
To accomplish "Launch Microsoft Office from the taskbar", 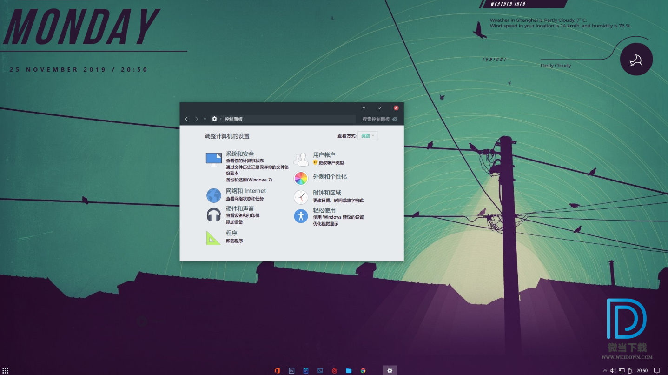I will (x=277, y=371).
